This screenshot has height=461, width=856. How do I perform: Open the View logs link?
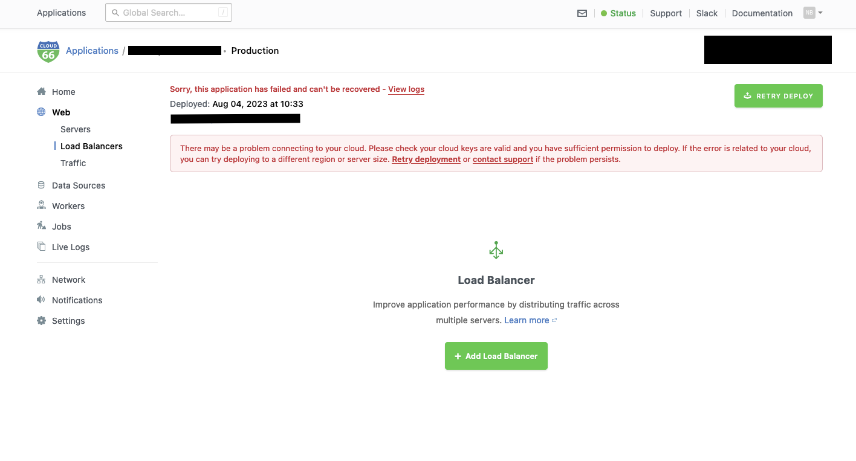tap(406, 89)
